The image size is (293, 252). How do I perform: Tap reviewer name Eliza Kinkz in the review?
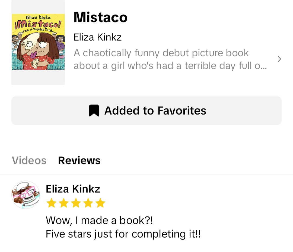click(73, 189)
